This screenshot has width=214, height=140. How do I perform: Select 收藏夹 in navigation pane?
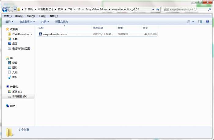[x=14, y=29]
